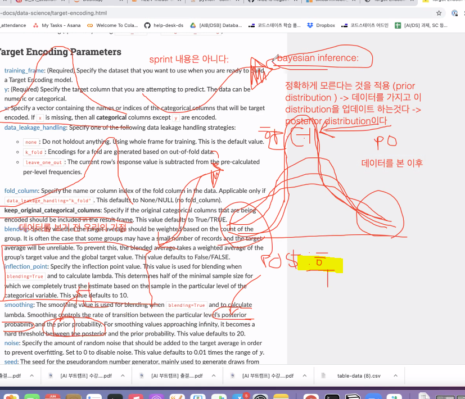465x399 pixels.
Task: Bookmark this page with the star icon
Action: coord(439,13)
